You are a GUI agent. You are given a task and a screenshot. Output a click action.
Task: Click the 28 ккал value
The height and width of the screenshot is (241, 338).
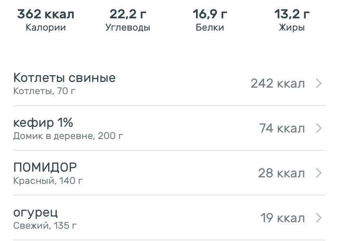281,173
